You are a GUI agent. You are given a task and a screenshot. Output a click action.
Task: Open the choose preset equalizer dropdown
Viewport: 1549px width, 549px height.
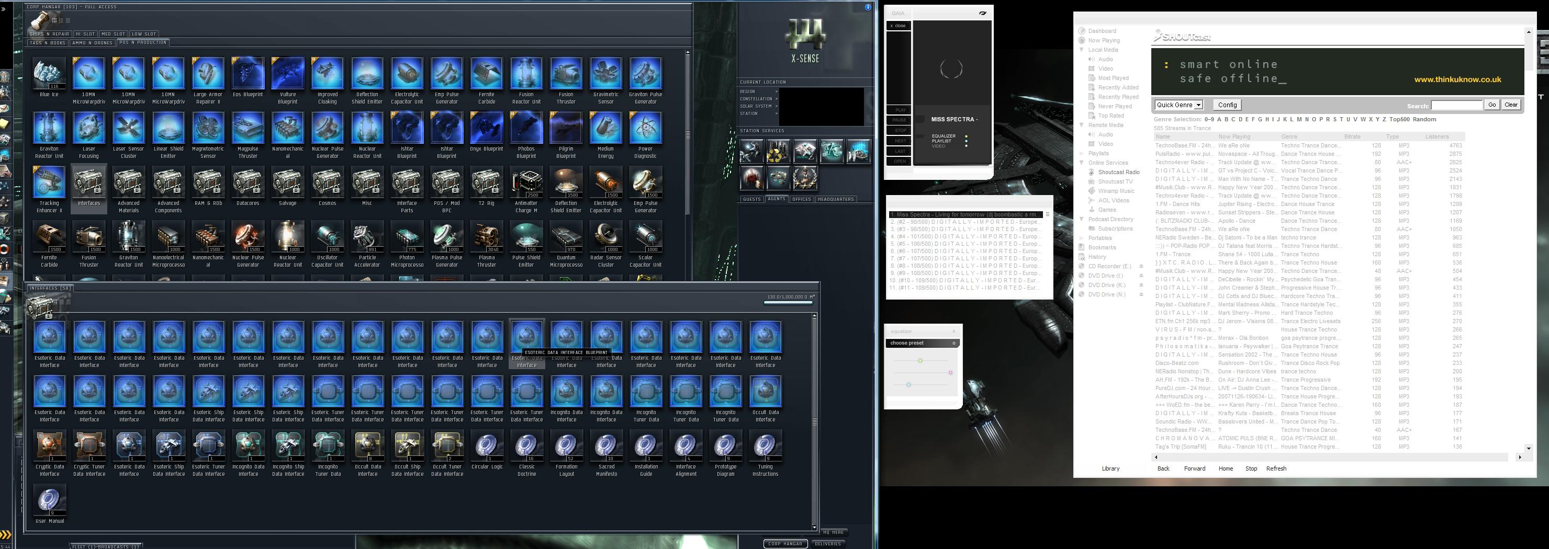pyautogui.click(x=923, y=343)
